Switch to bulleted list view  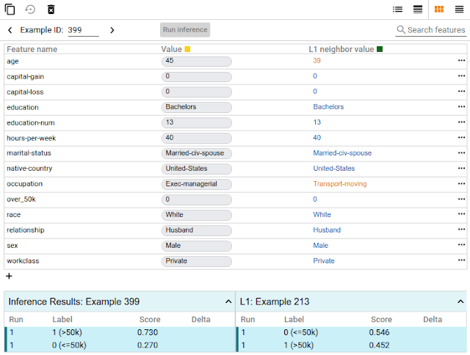point(397,10)
